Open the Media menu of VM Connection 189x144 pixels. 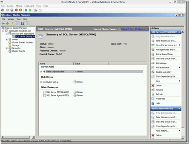point(19,6)
